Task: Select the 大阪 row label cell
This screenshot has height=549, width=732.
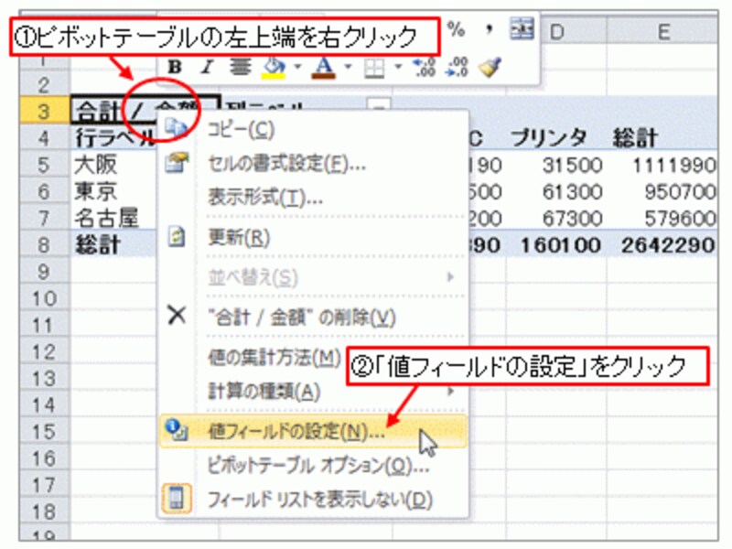Action: click(x=114, y=165)
